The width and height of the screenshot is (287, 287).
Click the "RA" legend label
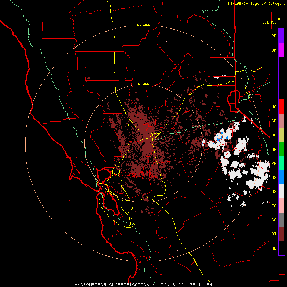(274, 164)
